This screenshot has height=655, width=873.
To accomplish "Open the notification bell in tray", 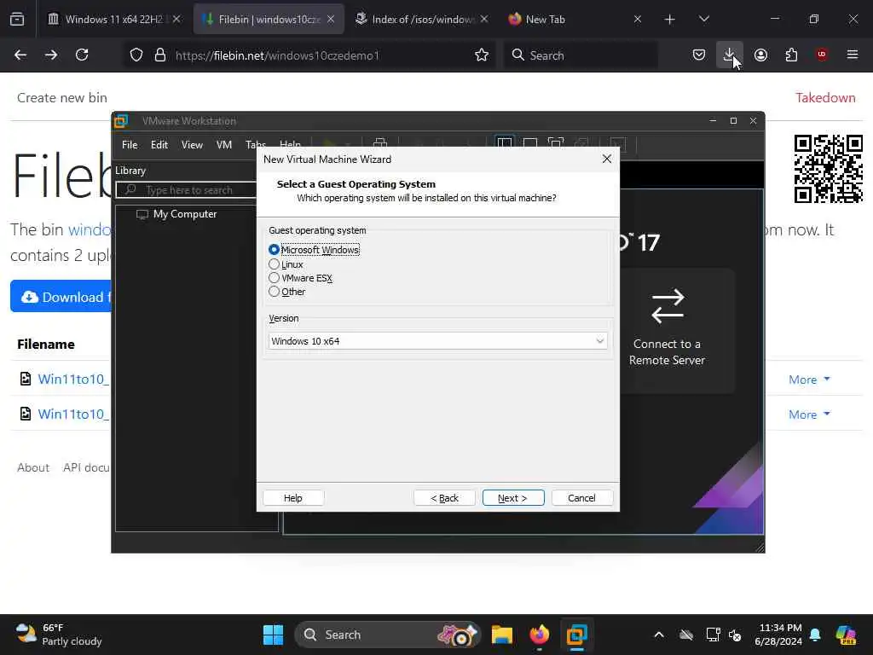I will [x=815, y=635].
